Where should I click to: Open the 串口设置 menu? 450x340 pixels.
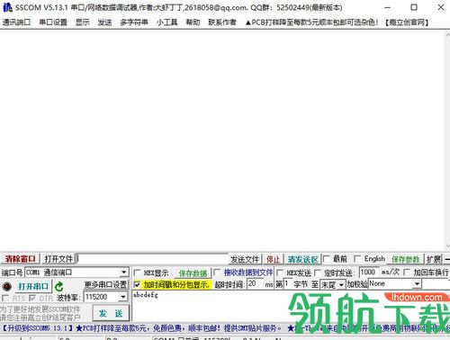(53, 22)
